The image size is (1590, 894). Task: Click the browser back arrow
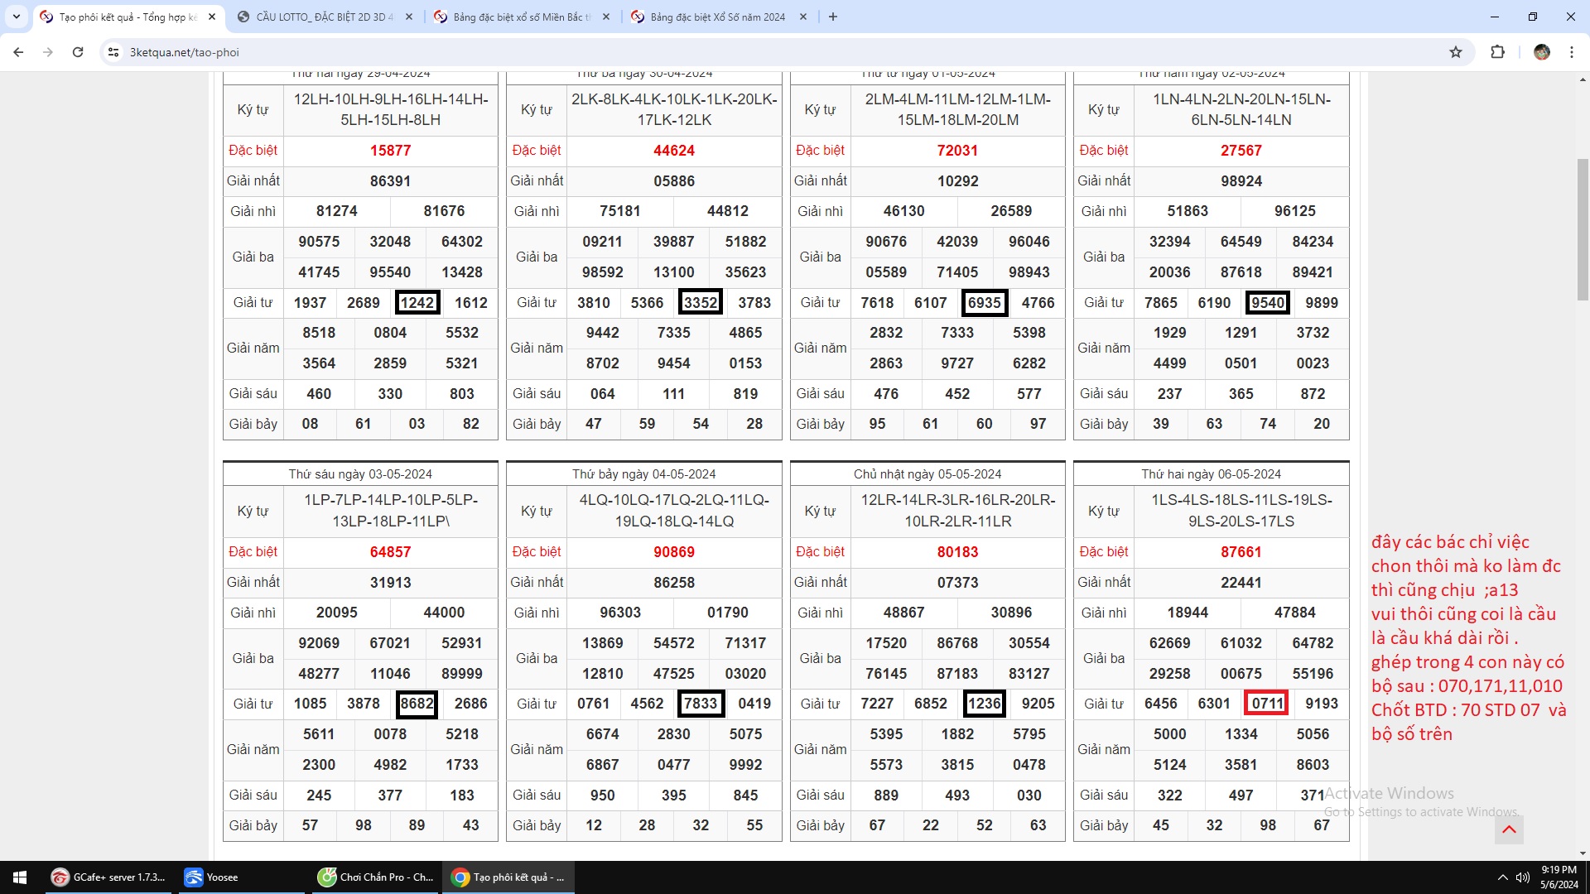pos(18,52)
